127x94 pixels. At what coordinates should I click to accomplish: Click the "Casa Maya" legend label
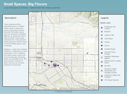(x=108, y=39)
